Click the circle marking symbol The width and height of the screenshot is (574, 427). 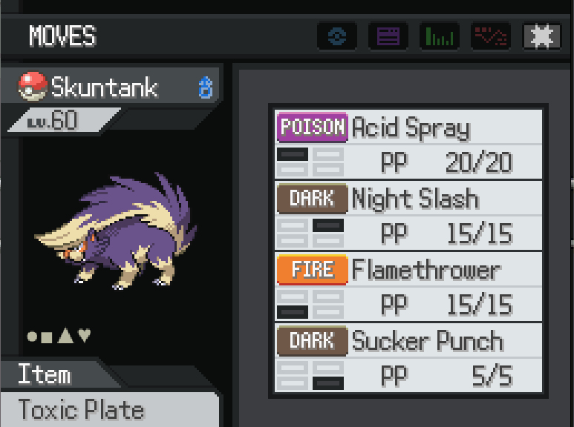pos(32,337)
